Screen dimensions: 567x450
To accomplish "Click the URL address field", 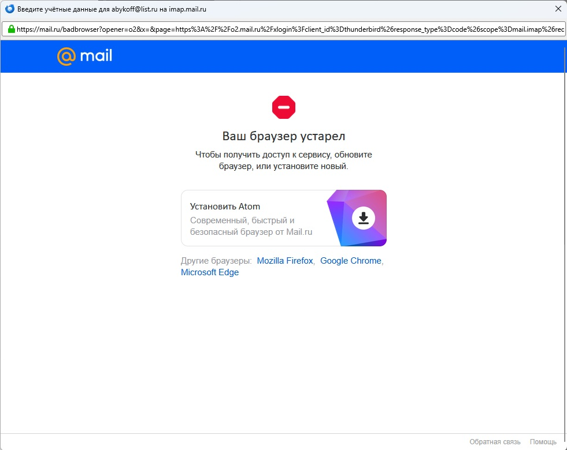I will click(283, 29).
